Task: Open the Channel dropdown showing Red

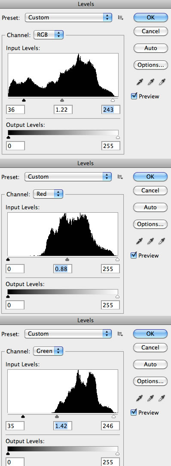Action: [48, 194]
